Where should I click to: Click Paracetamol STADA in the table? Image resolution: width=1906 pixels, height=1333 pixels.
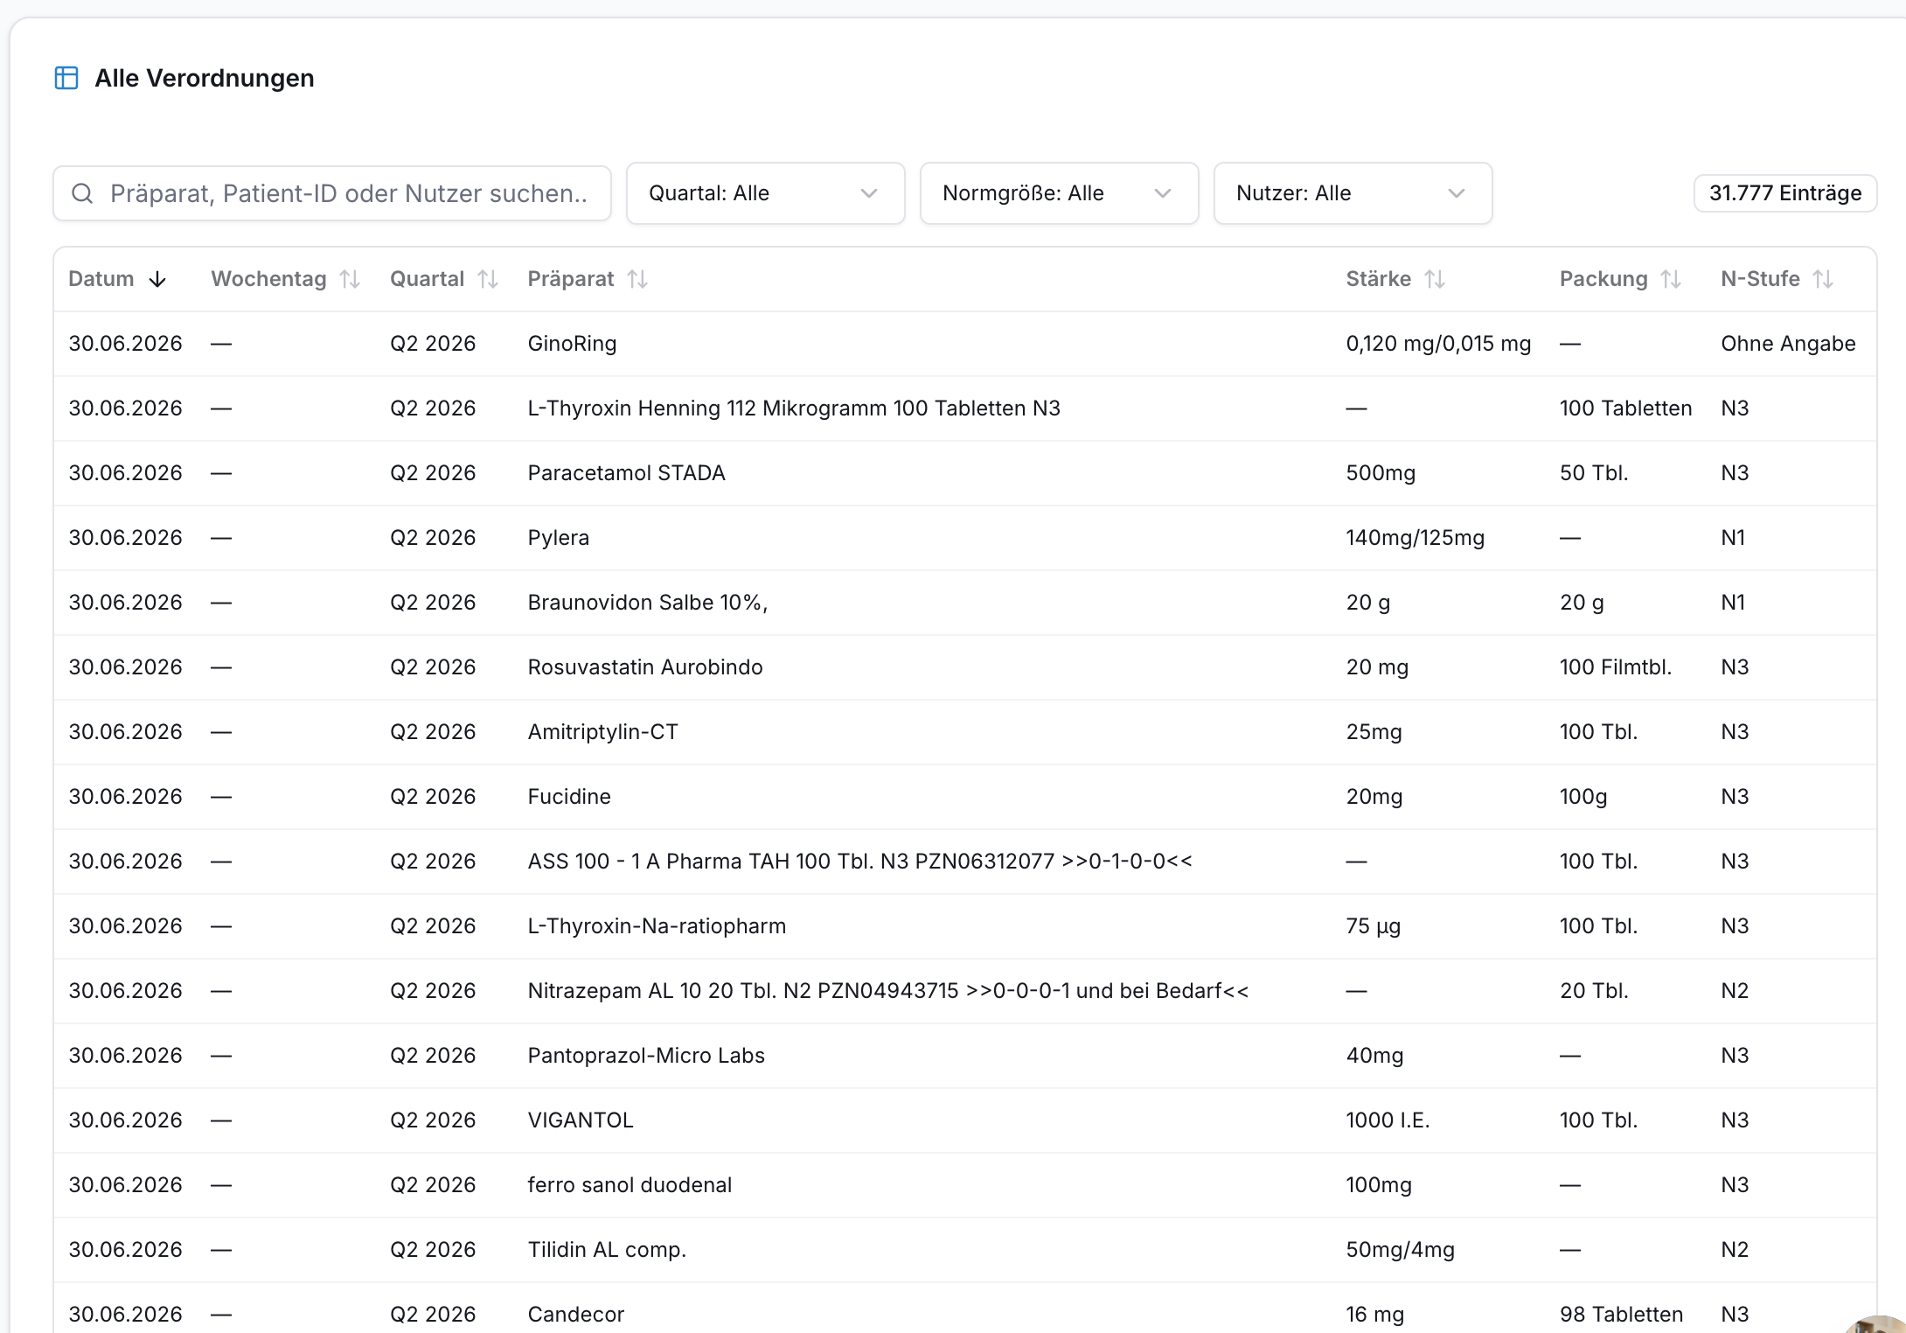pos(627,473)
